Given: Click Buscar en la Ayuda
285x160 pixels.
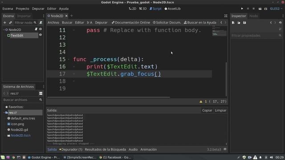Looking at the screenshot, I should (x=200, y=23).
